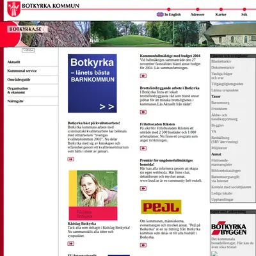Open Renhållning (SRV återvinning) link

pos(225,140)
